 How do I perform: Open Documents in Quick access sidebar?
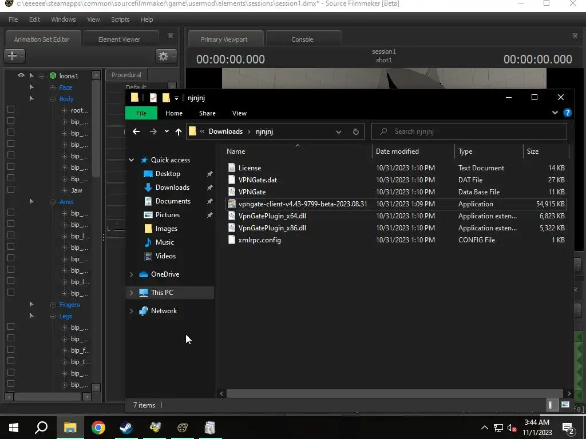[x=173, y=201]
